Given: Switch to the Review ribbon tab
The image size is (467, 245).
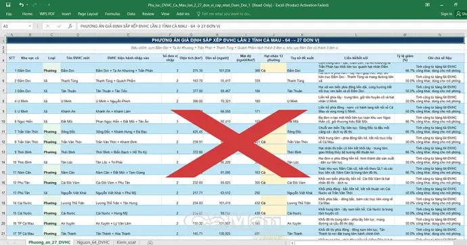Looking at the screenshot, I should pyautogui.click(x=148, y=14).
